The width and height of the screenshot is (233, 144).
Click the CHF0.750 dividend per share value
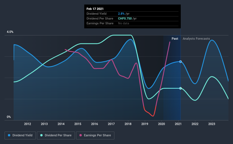point(125,18)
